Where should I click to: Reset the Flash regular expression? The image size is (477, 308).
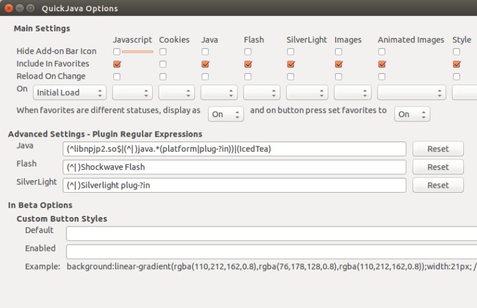[x=438, y=167]
